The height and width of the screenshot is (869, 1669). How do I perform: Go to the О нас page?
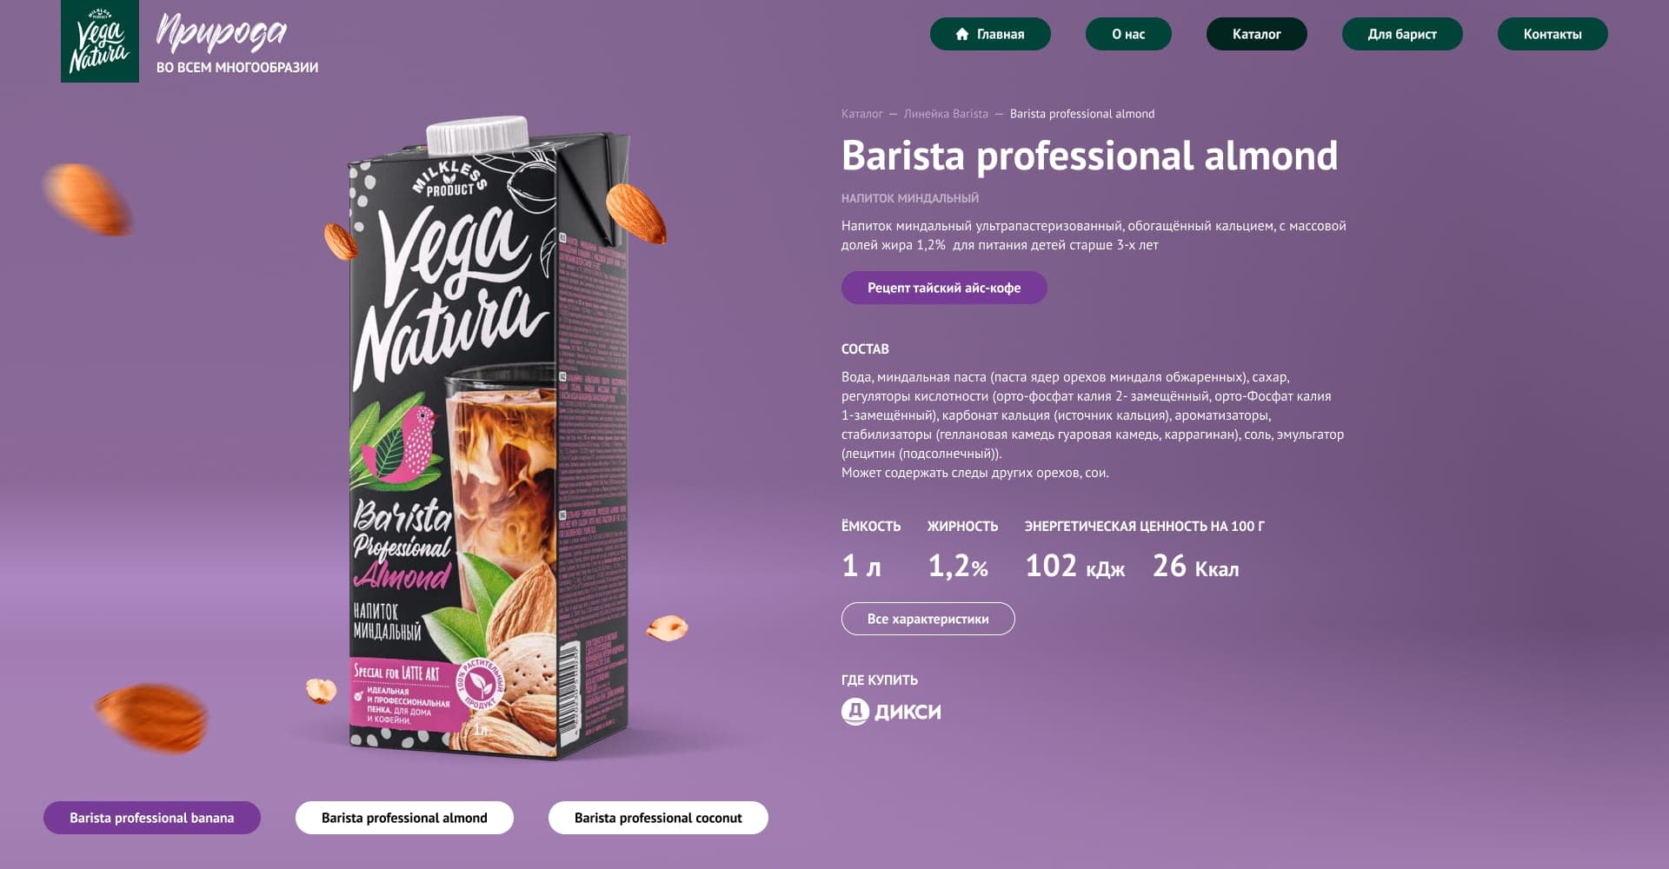pyautogui.click(x=1128, y=34)
